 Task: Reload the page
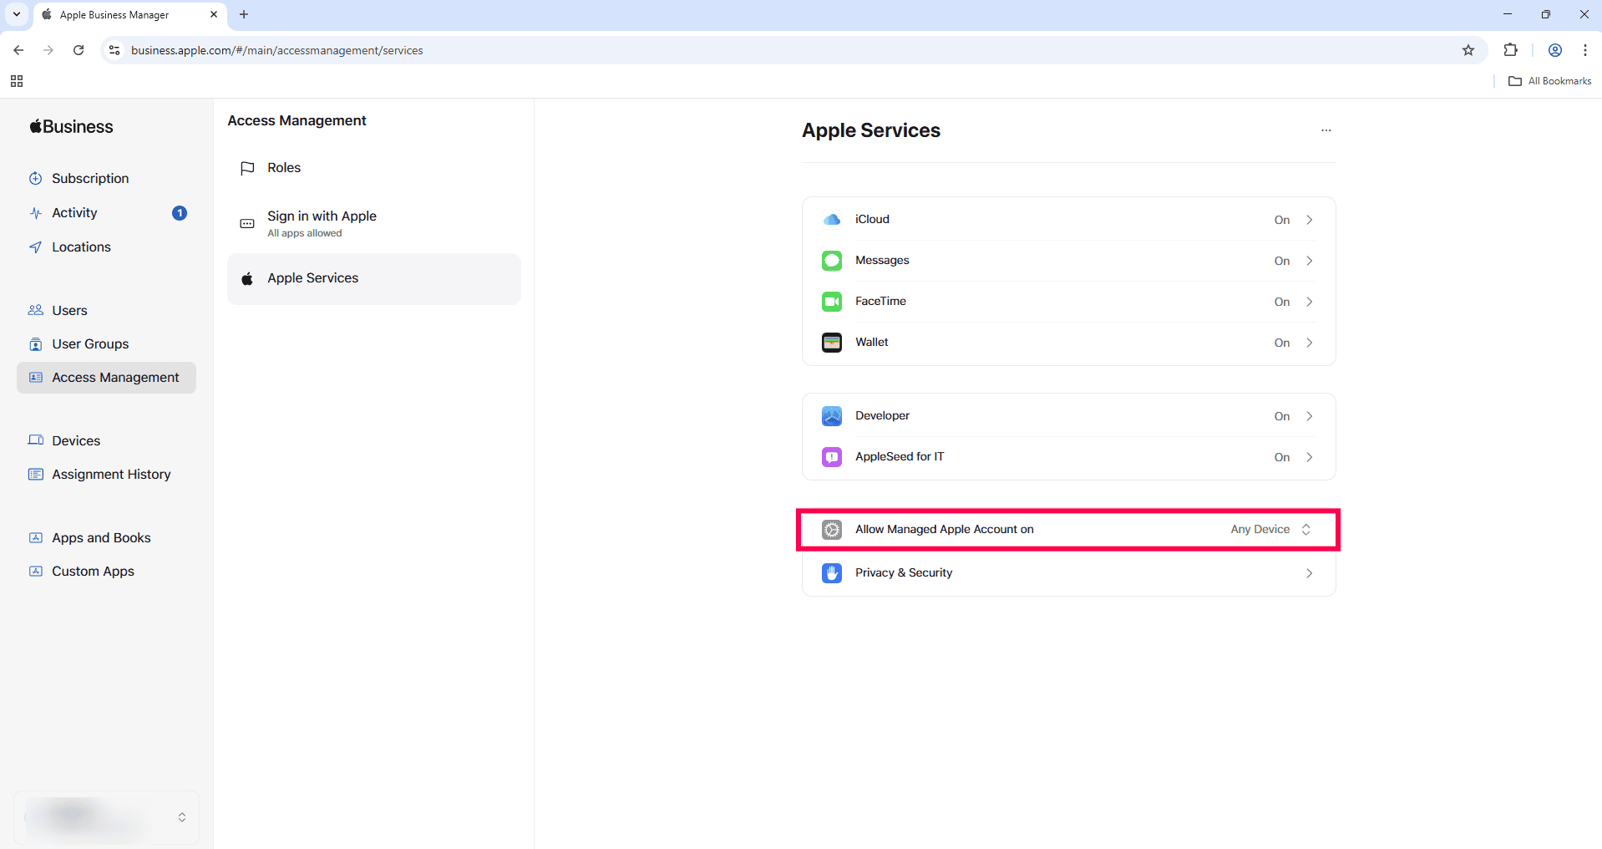pos(79,50)
